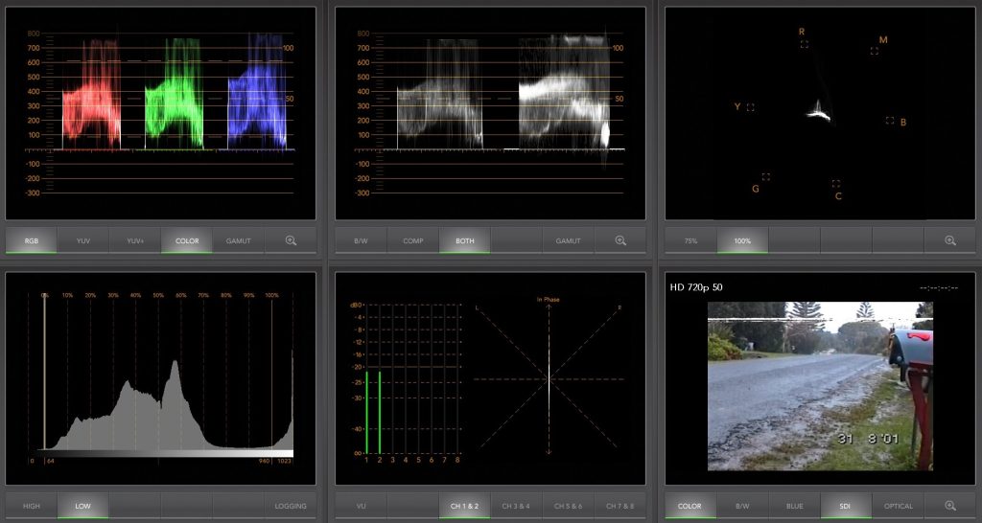Click the R target on the vectorscope
The image size is (982, 523).
[x=805, y=44]
